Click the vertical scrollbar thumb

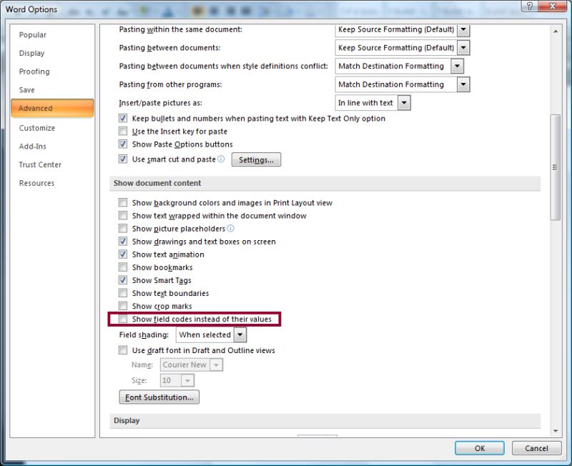pos(556,167)
